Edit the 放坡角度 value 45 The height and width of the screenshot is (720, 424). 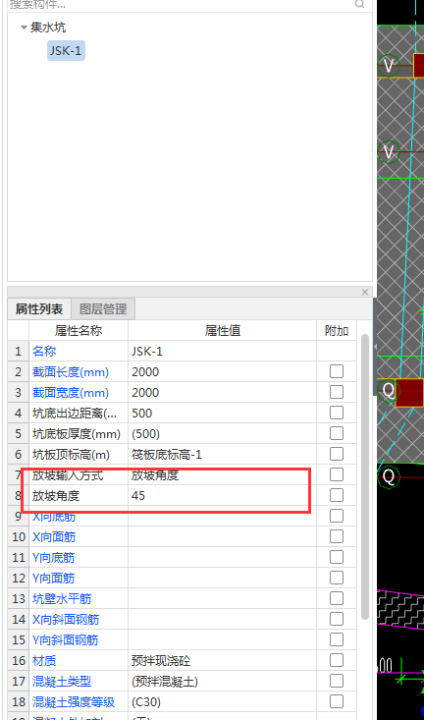click(222, 496)
